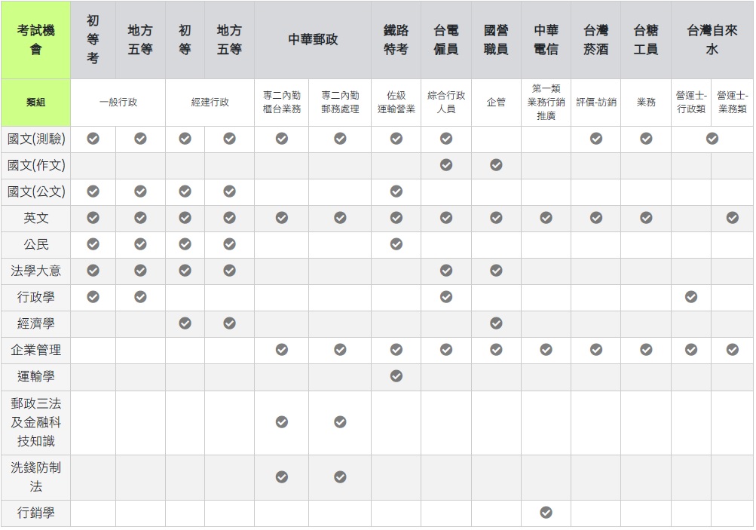The width and height of the screenshot is (756, 530).
Task: Click the 台灣自來水 column header
Action: coord(712,39)
